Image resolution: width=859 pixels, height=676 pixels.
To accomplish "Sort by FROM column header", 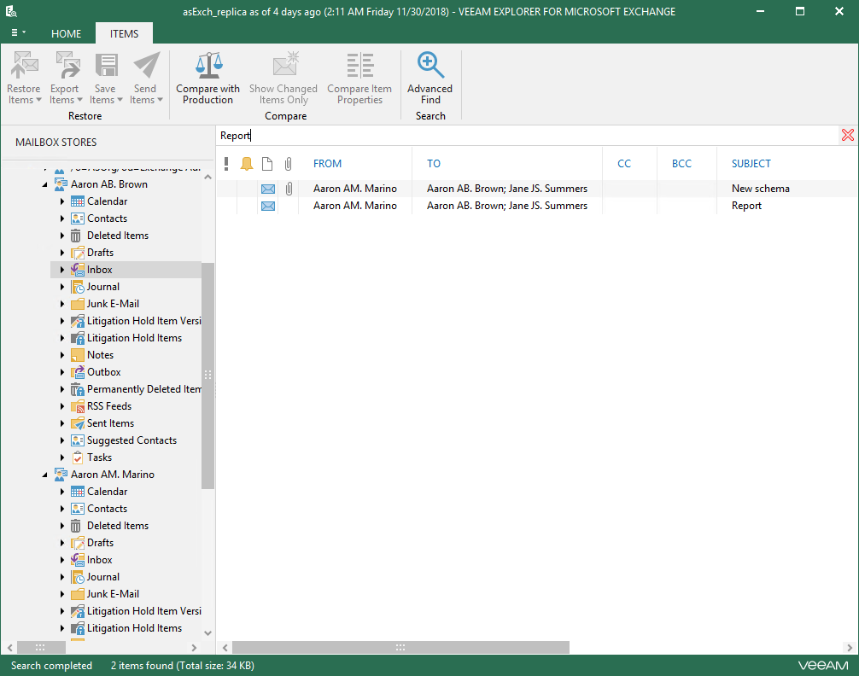I will 327,163.
